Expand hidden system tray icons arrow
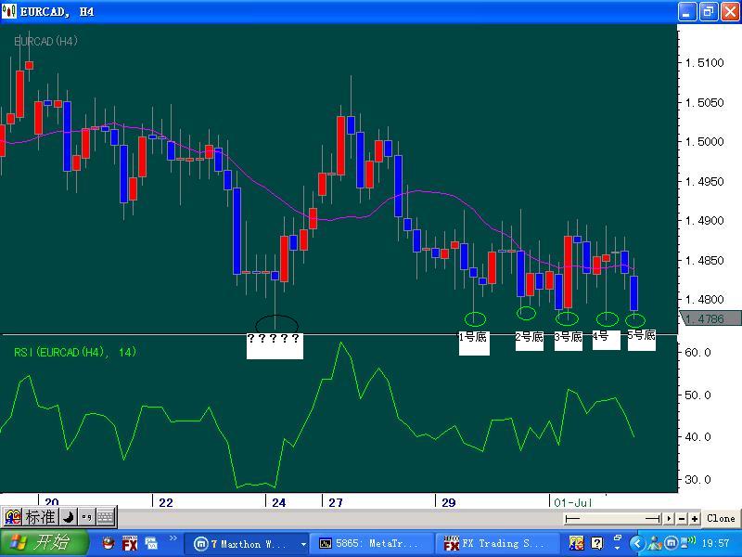Screen dimensions: 742x557 [637, 543]
